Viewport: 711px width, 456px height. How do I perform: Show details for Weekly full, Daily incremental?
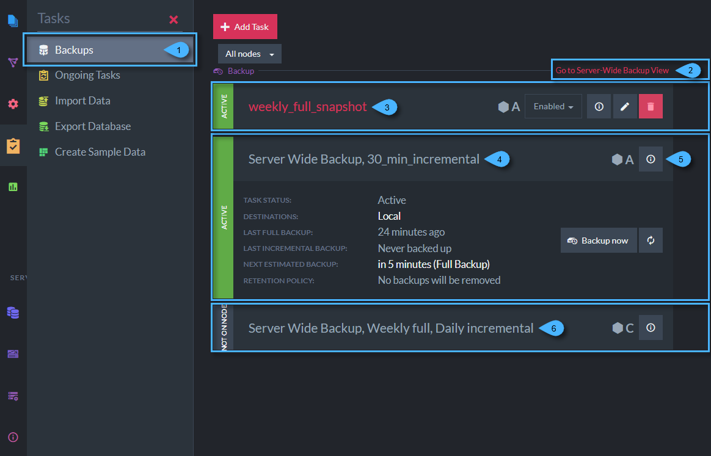tap(651, 328)
